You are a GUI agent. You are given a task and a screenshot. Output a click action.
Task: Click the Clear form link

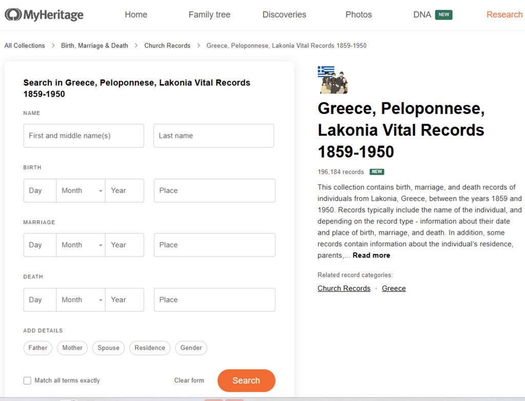[189, 380]
